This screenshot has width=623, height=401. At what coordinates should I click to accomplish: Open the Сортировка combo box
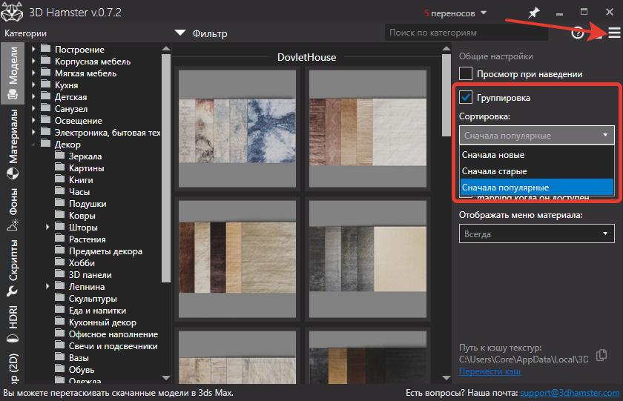pyautogui.click(x=537, y=136)
